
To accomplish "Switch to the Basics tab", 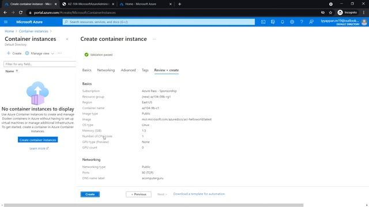I will pyautogui.click(x=86, y=70).
